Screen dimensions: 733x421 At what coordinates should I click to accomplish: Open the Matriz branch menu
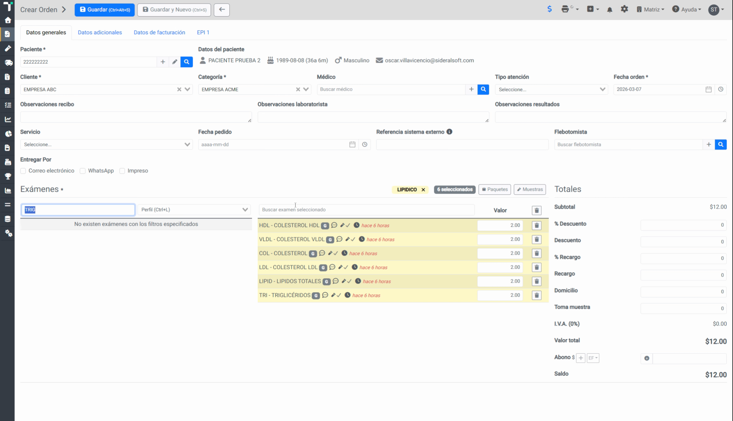650,9
